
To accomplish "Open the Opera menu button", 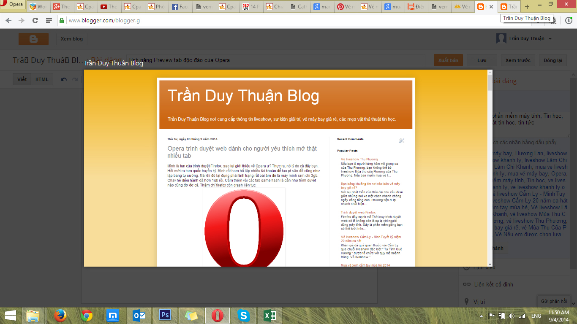I will click(x=13, y=5).
